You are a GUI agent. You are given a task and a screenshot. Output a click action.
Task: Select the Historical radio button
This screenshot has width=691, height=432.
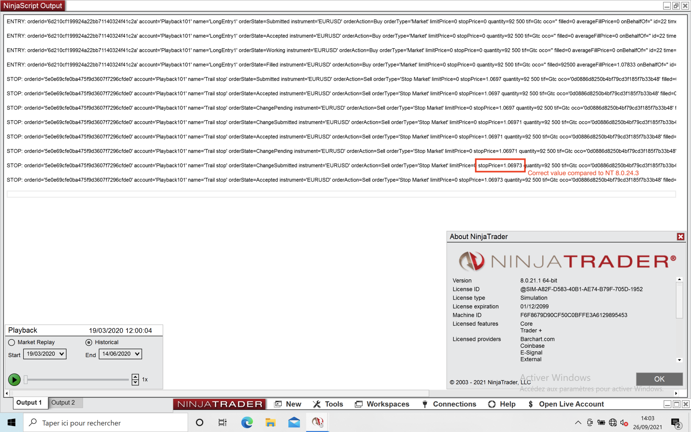pos(89,342)
